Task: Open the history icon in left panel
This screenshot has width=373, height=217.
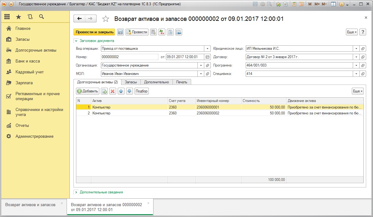Action: click(x=30, y=16)
